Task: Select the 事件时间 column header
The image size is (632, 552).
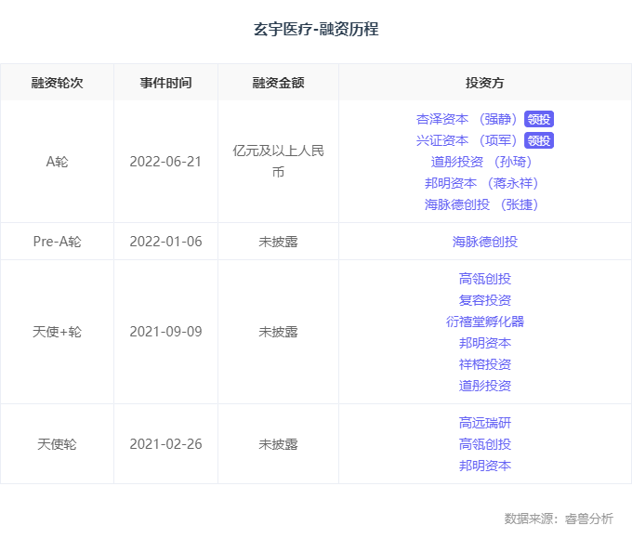Action: 165,83
